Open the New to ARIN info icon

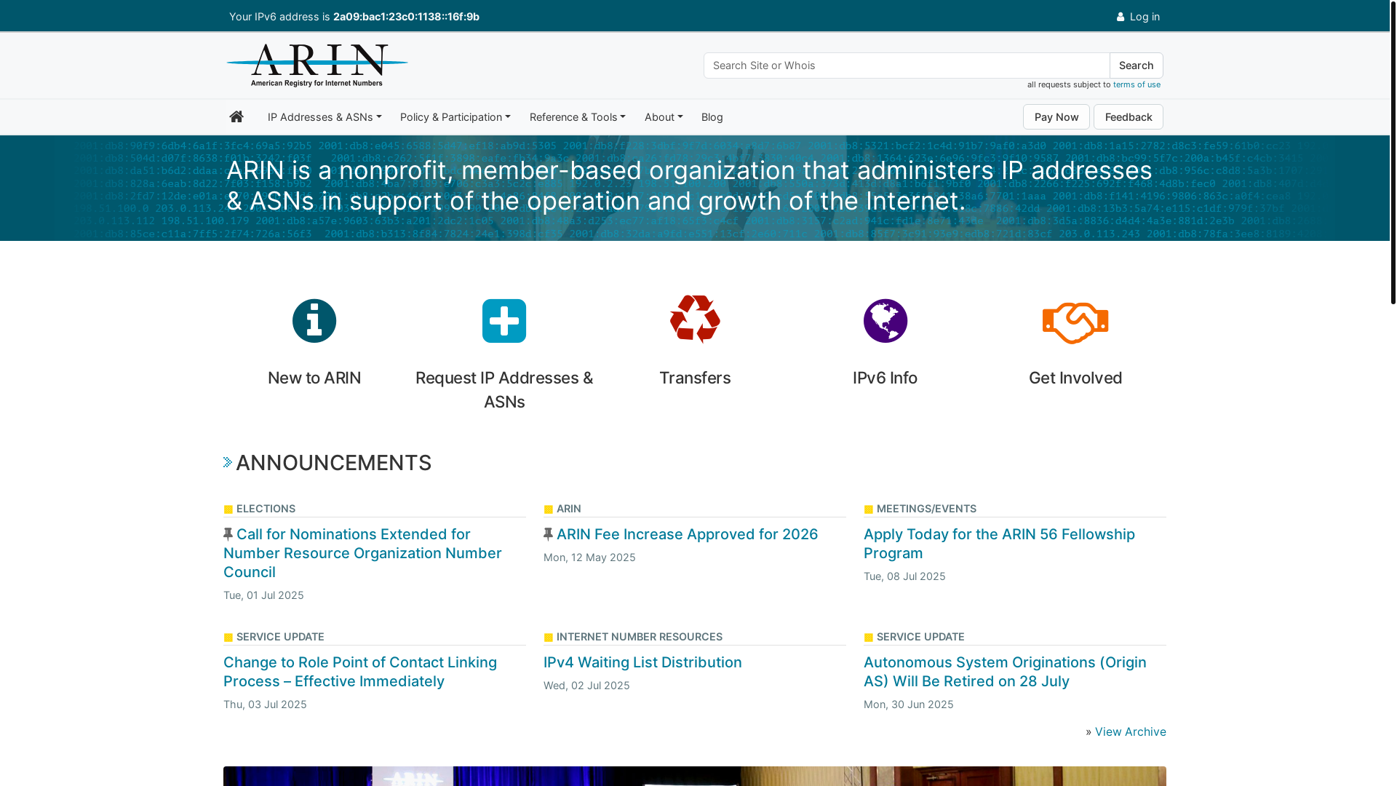pos(314,321)
